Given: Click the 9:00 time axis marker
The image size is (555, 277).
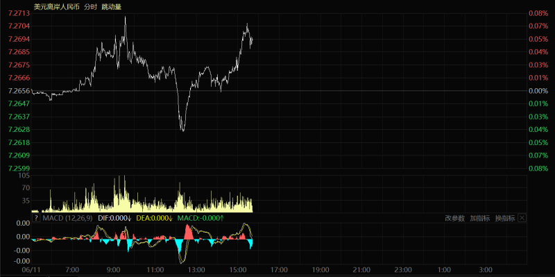Looking at the screenshot, I should point(114,270).
